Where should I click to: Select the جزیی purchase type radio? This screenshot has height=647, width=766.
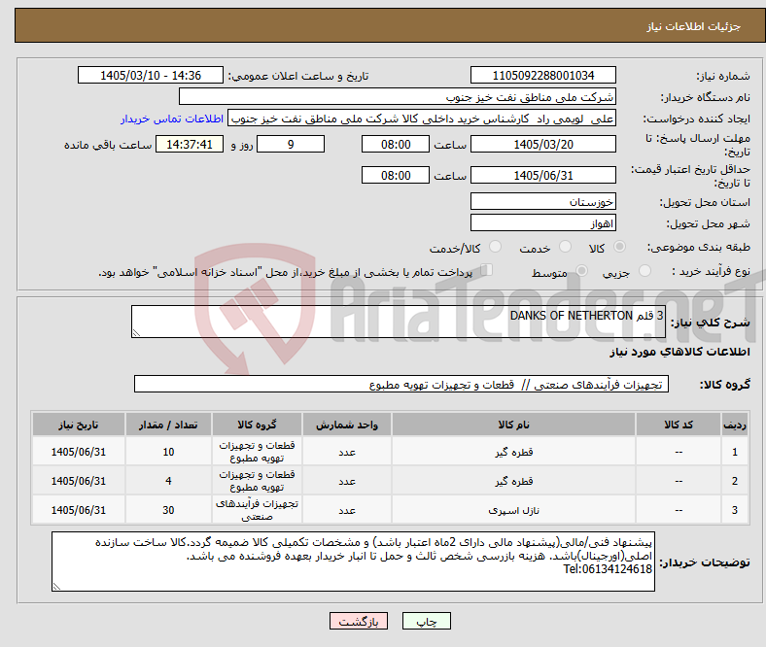point(644,271)
